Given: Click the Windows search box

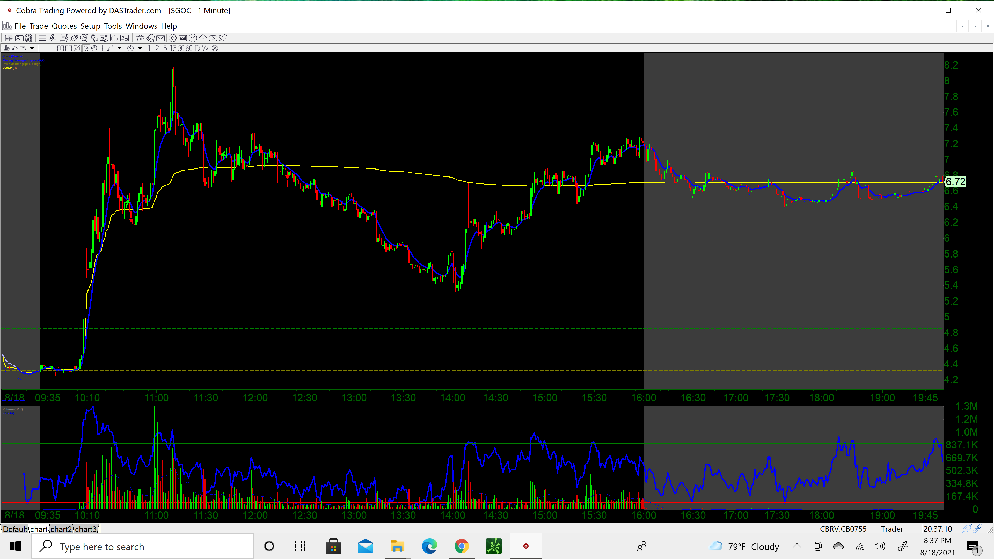Looking at the screenshot, I should click(143, 547).
